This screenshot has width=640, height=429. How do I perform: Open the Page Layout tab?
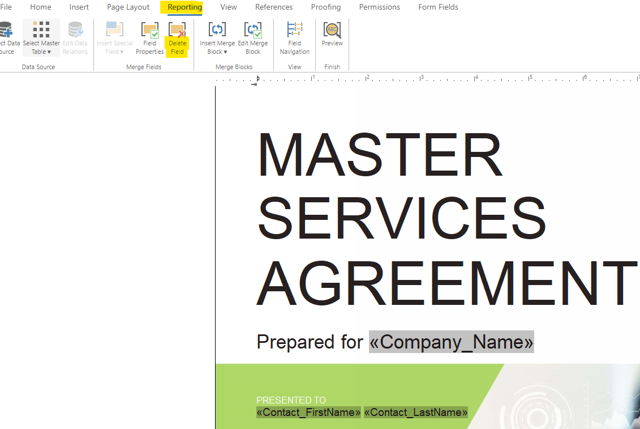128,7
